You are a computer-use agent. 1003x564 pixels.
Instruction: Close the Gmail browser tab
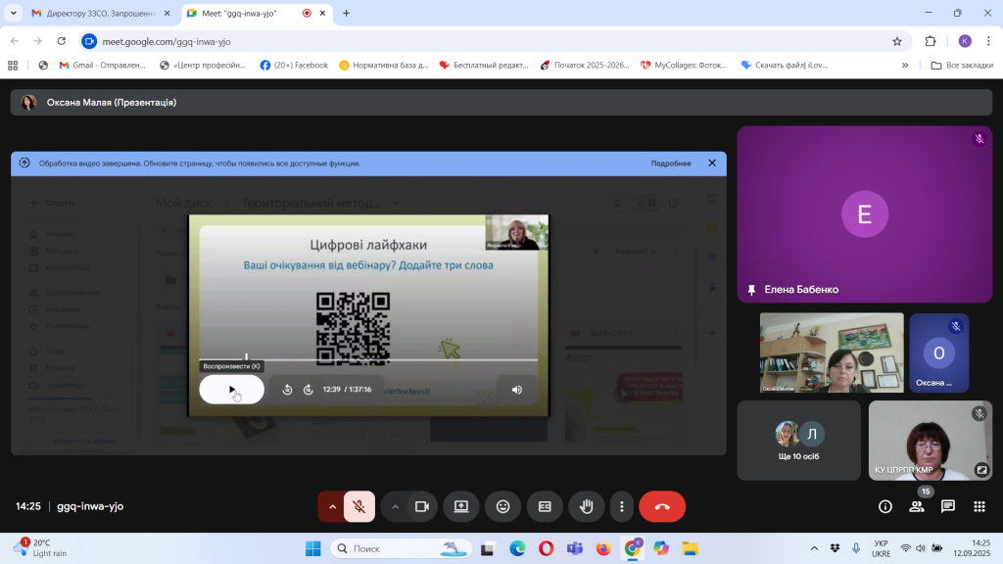coord(167,13)
